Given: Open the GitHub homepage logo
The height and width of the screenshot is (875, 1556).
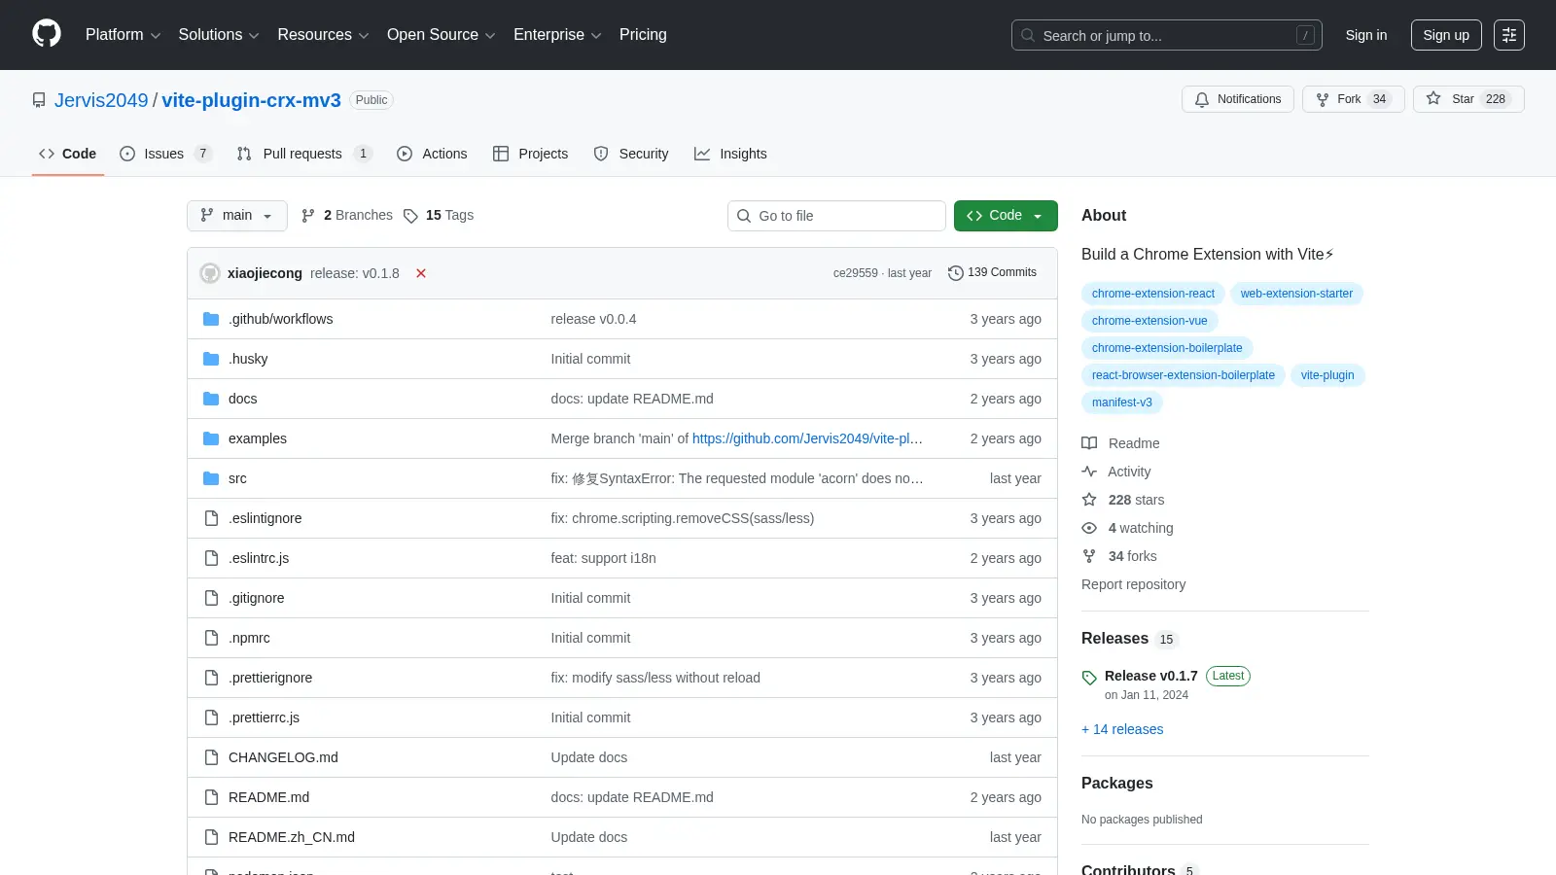Looking at the screenshot, I should pyautogui.click(x=47, y=34).
